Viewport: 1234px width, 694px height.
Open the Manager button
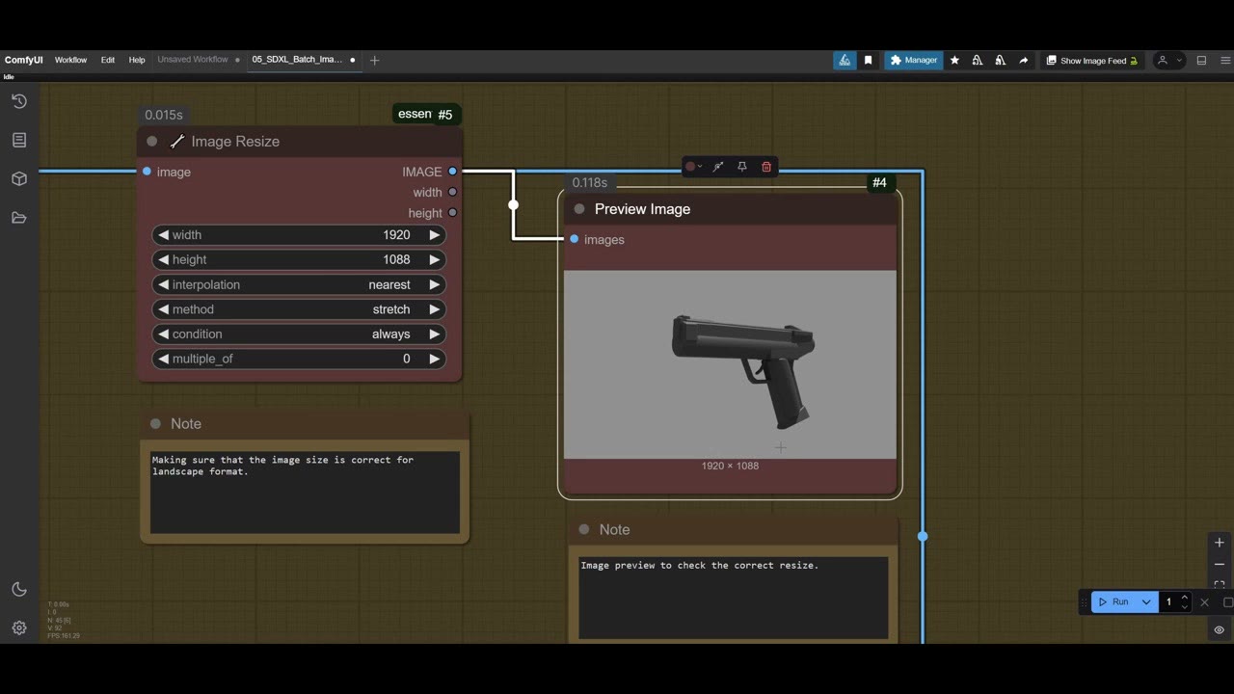tap(913, 60)
